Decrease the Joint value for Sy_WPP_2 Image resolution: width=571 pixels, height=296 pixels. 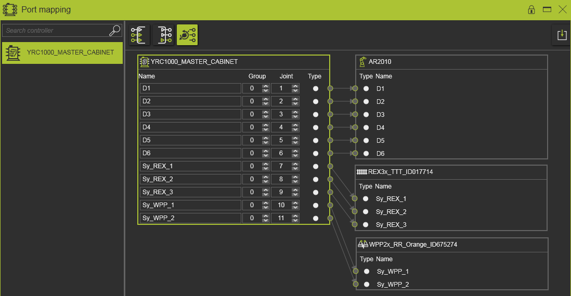(x=295, y=220)
